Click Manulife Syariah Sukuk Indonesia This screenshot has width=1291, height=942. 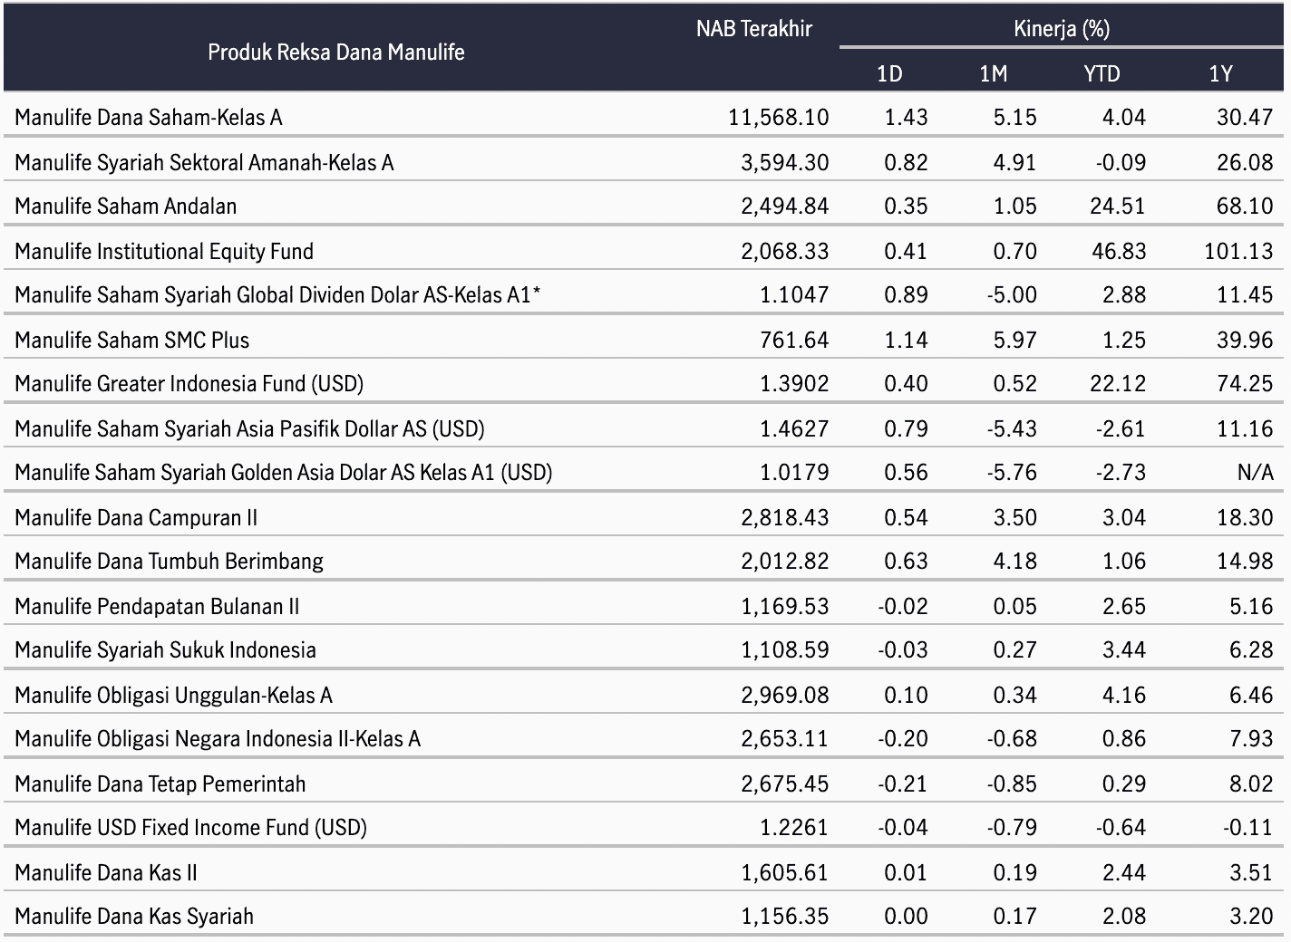pos(165,649)
